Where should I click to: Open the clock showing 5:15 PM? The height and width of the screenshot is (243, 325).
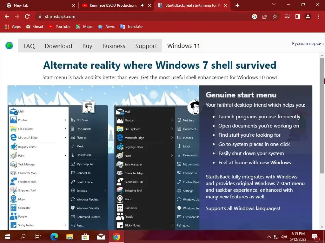(x=298, y=237)
